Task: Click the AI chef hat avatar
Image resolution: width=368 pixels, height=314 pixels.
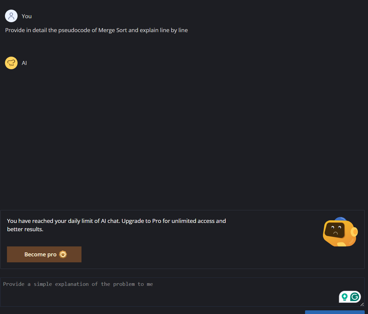Action: (x=11, y=63)
